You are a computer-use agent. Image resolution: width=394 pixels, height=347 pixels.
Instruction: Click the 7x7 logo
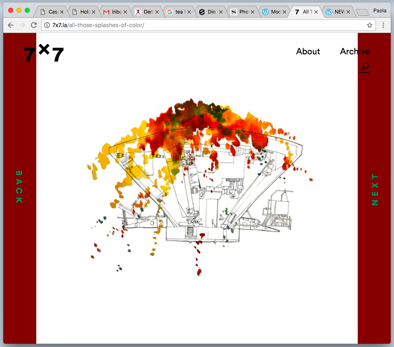click(x=44, y=54)
